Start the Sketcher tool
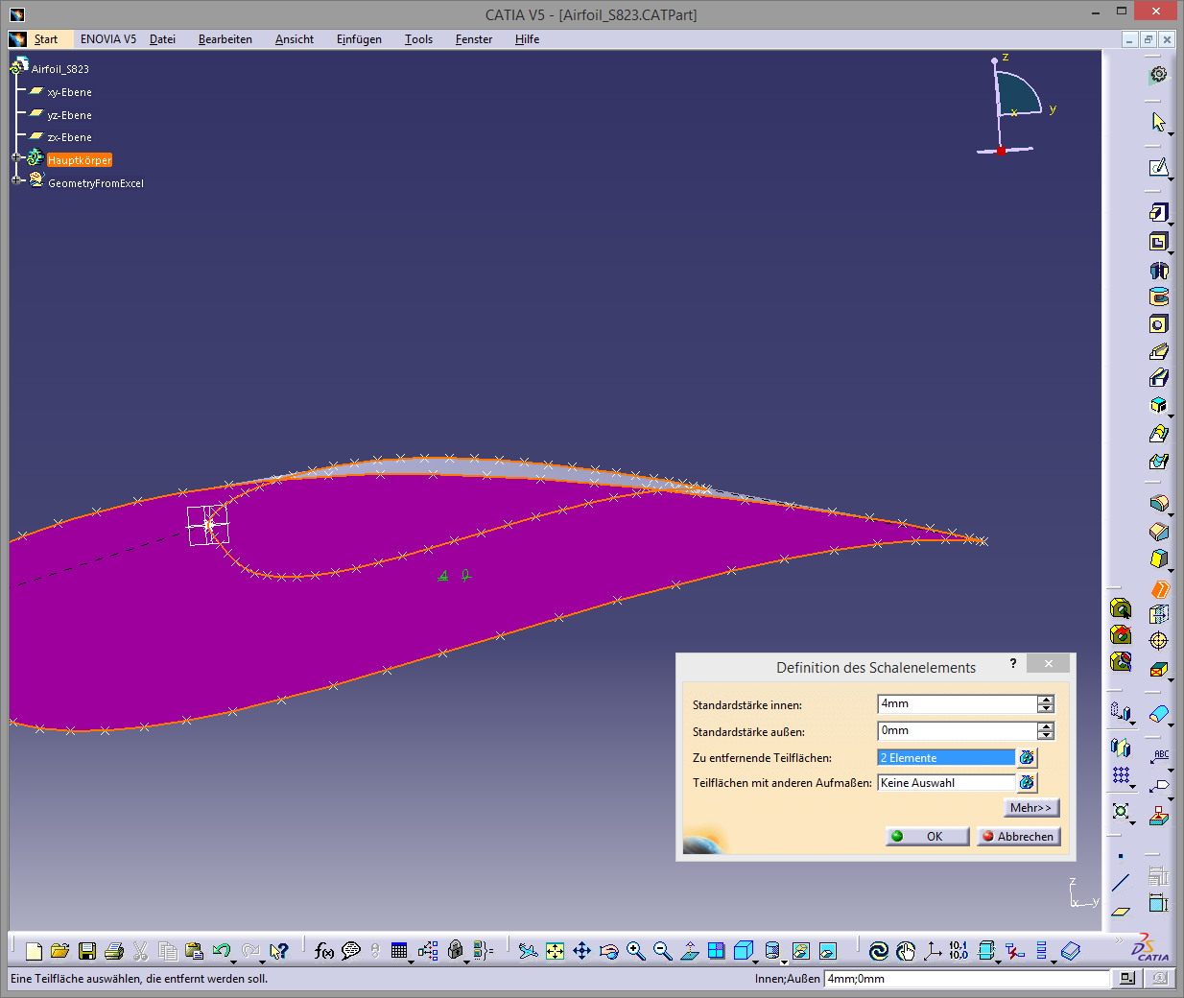 click(1158, 167)
